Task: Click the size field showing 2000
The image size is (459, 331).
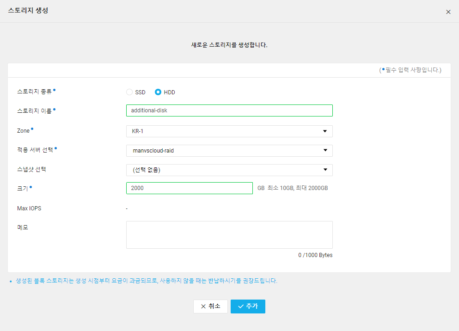Action: click(190, 188)
